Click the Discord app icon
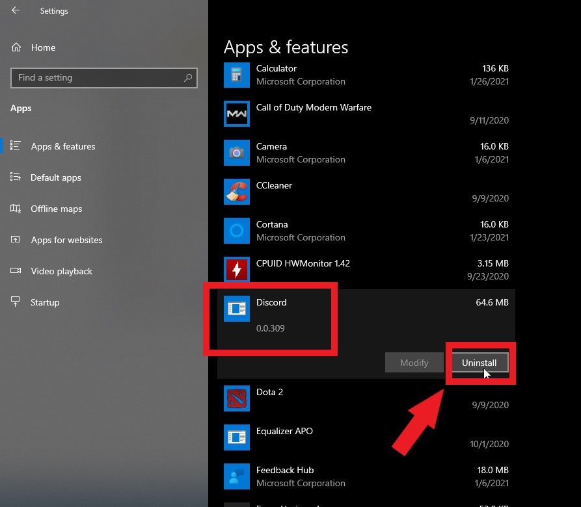This screenshot has width=581, height=507. click(236, 309)
